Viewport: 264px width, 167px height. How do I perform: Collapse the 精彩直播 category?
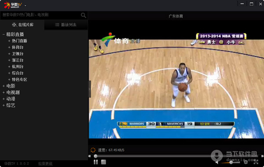[x=4, y=34]
